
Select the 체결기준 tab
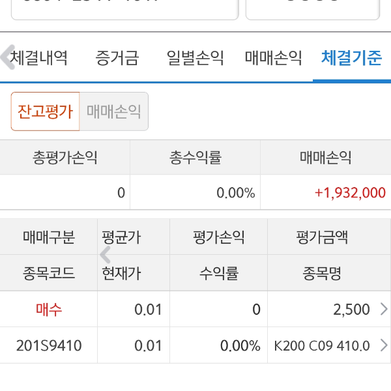click(x=351, y=58)
